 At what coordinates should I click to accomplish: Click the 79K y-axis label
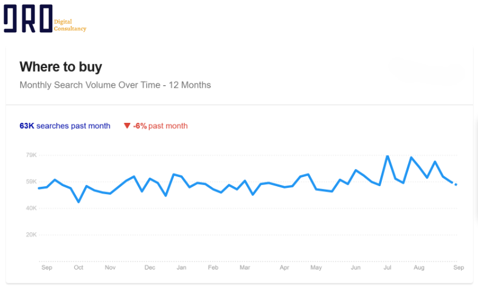coord(31,155)
